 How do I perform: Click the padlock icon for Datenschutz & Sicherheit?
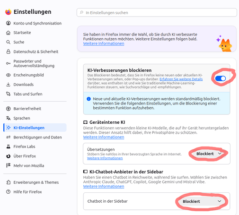(x=9, y=52)
